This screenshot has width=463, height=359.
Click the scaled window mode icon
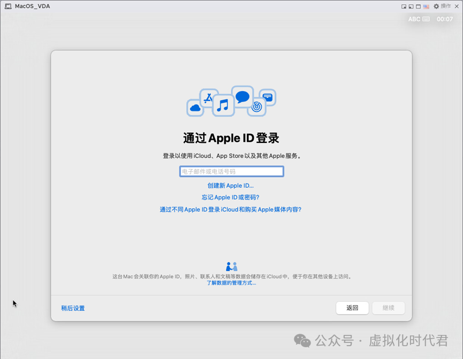tap(411, 6)
